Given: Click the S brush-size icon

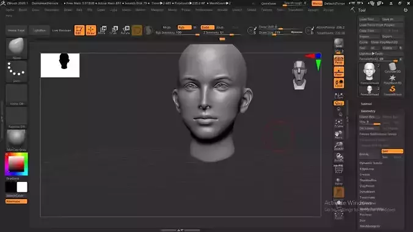Looking at the screenshot, I should click(252, 31).
